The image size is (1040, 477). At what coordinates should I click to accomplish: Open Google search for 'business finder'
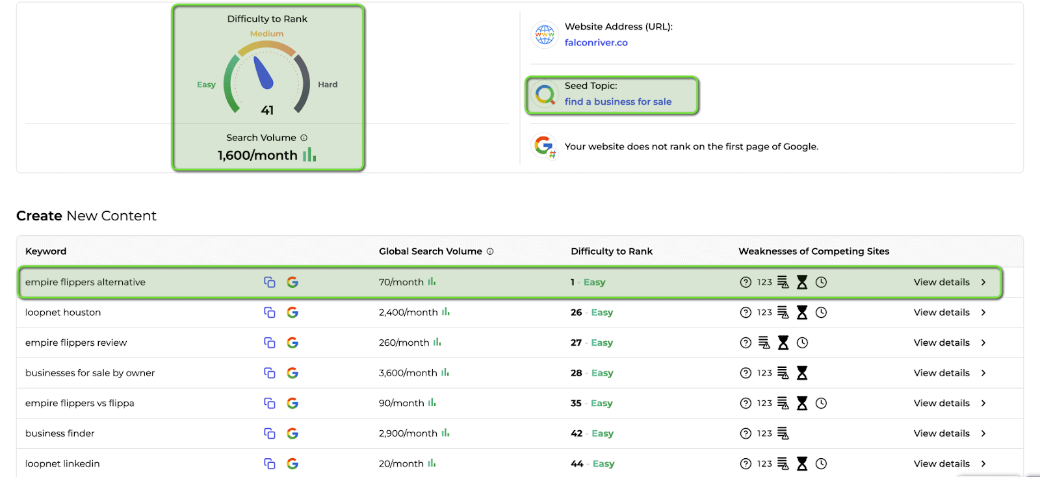tap(292, 433)
